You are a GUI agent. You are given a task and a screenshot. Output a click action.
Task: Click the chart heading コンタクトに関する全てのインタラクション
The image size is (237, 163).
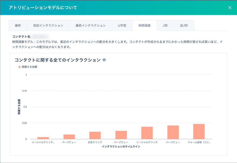[x=57, y=60]
